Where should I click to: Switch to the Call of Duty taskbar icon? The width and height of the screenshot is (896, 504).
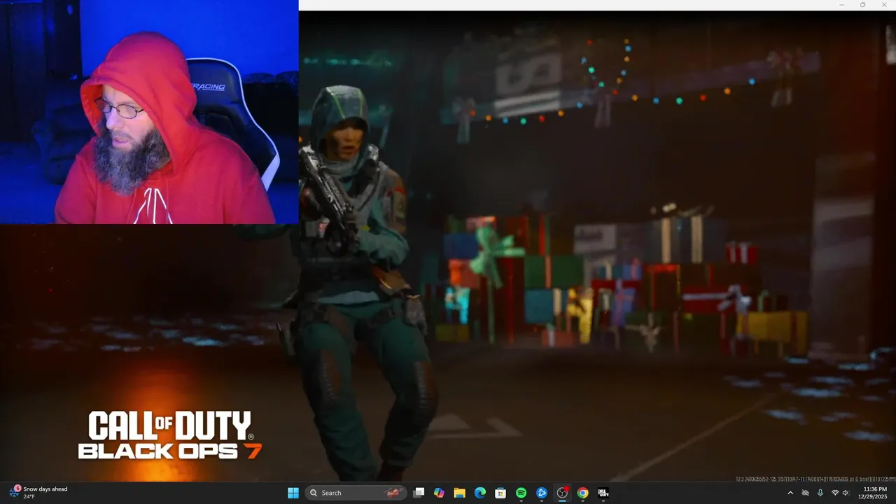(x=603, y=493)
